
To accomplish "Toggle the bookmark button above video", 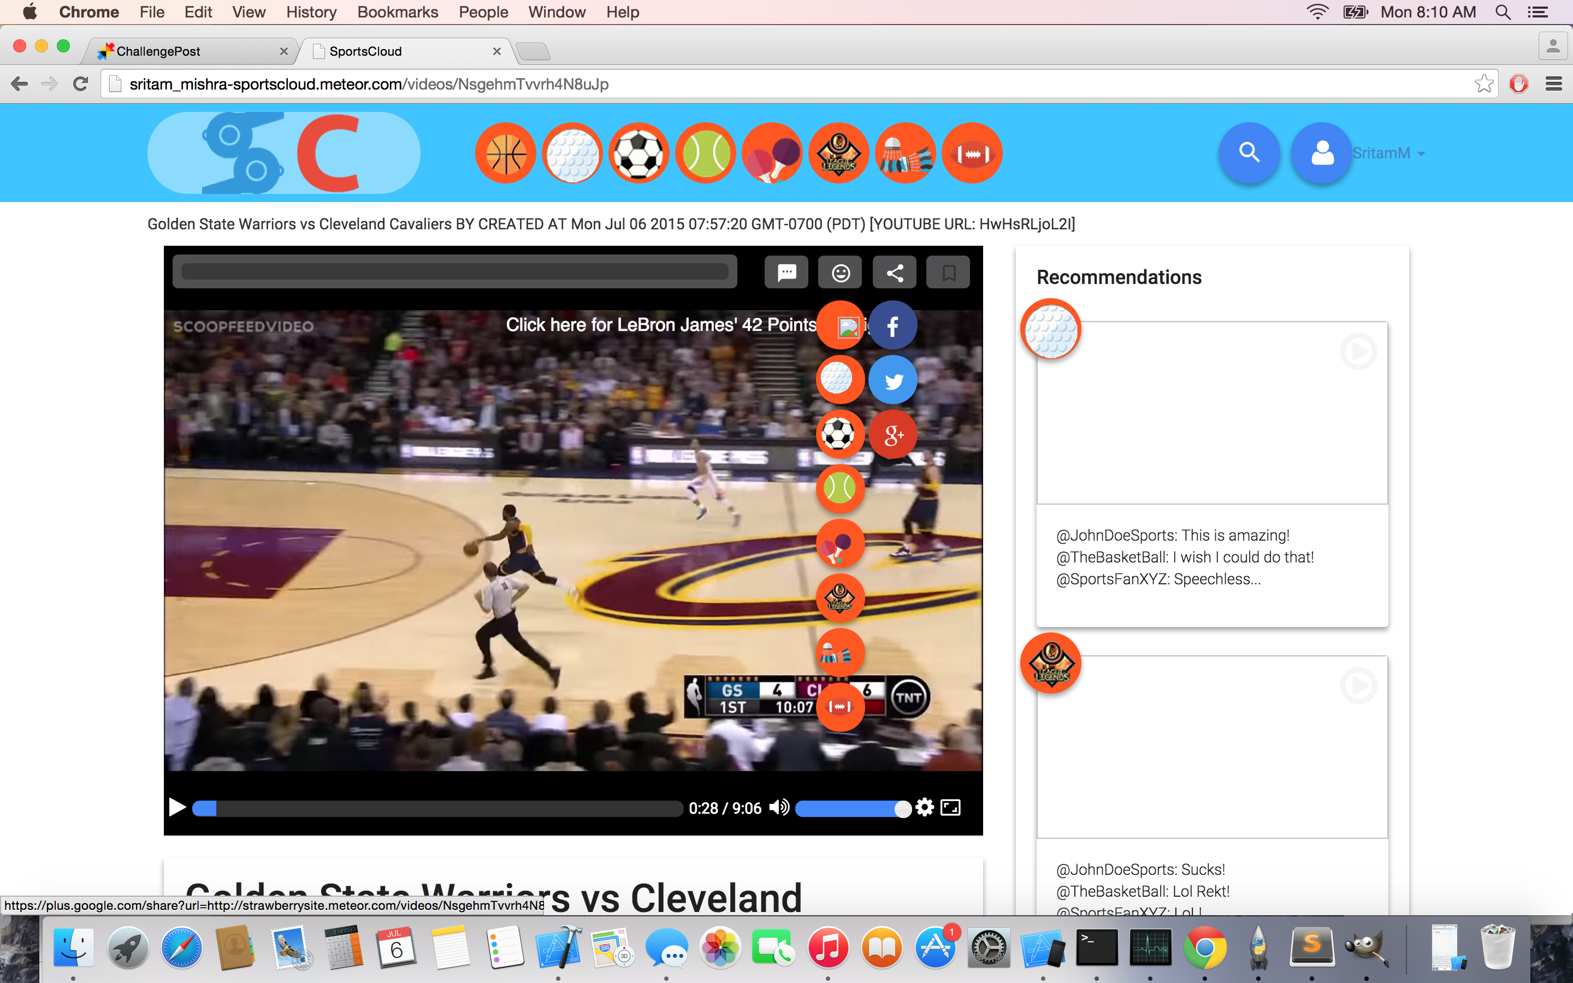I will pos(948,273).
